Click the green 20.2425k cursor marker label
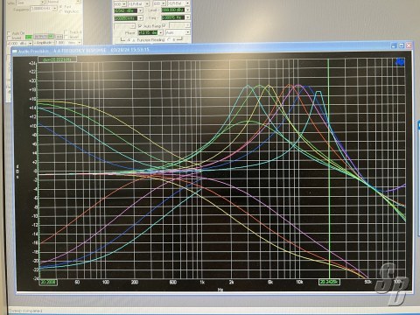This screenshot has width=420, height=315. [329, 282]
